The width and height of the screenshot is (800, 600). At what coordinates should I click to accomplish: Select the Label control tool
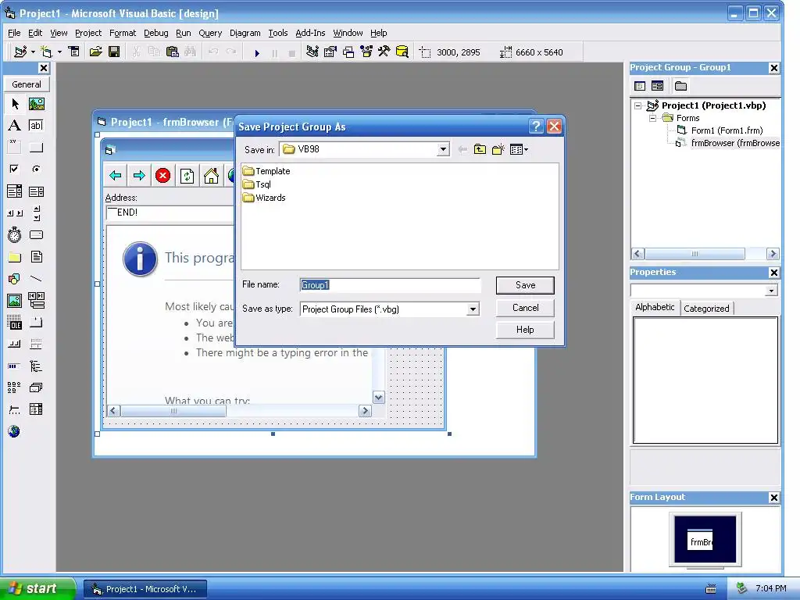15,126
